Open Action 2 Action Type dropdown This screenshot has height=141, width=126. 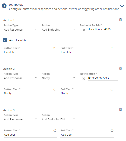click(x=21, y=78)
